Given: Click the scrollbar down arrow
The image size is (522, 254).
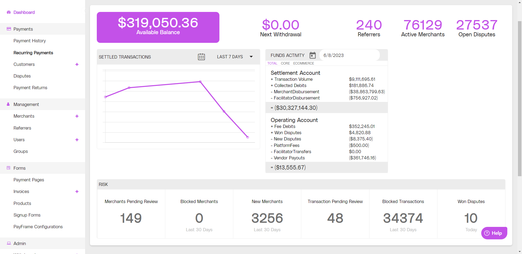Looking at the screenshot, I should (520, 252).
